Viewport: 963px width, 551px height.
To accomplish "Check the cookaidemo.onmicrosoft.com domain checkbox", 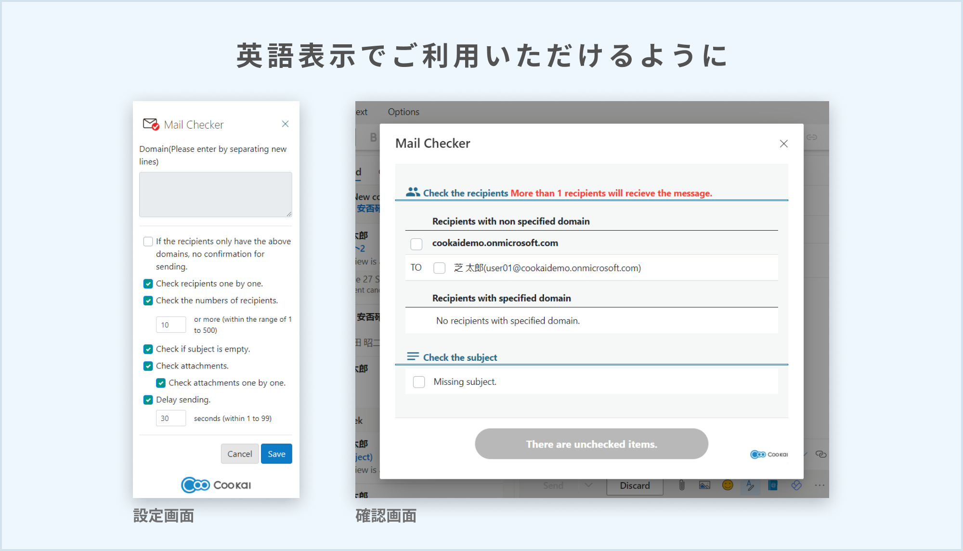I will [x=416, y=244].
